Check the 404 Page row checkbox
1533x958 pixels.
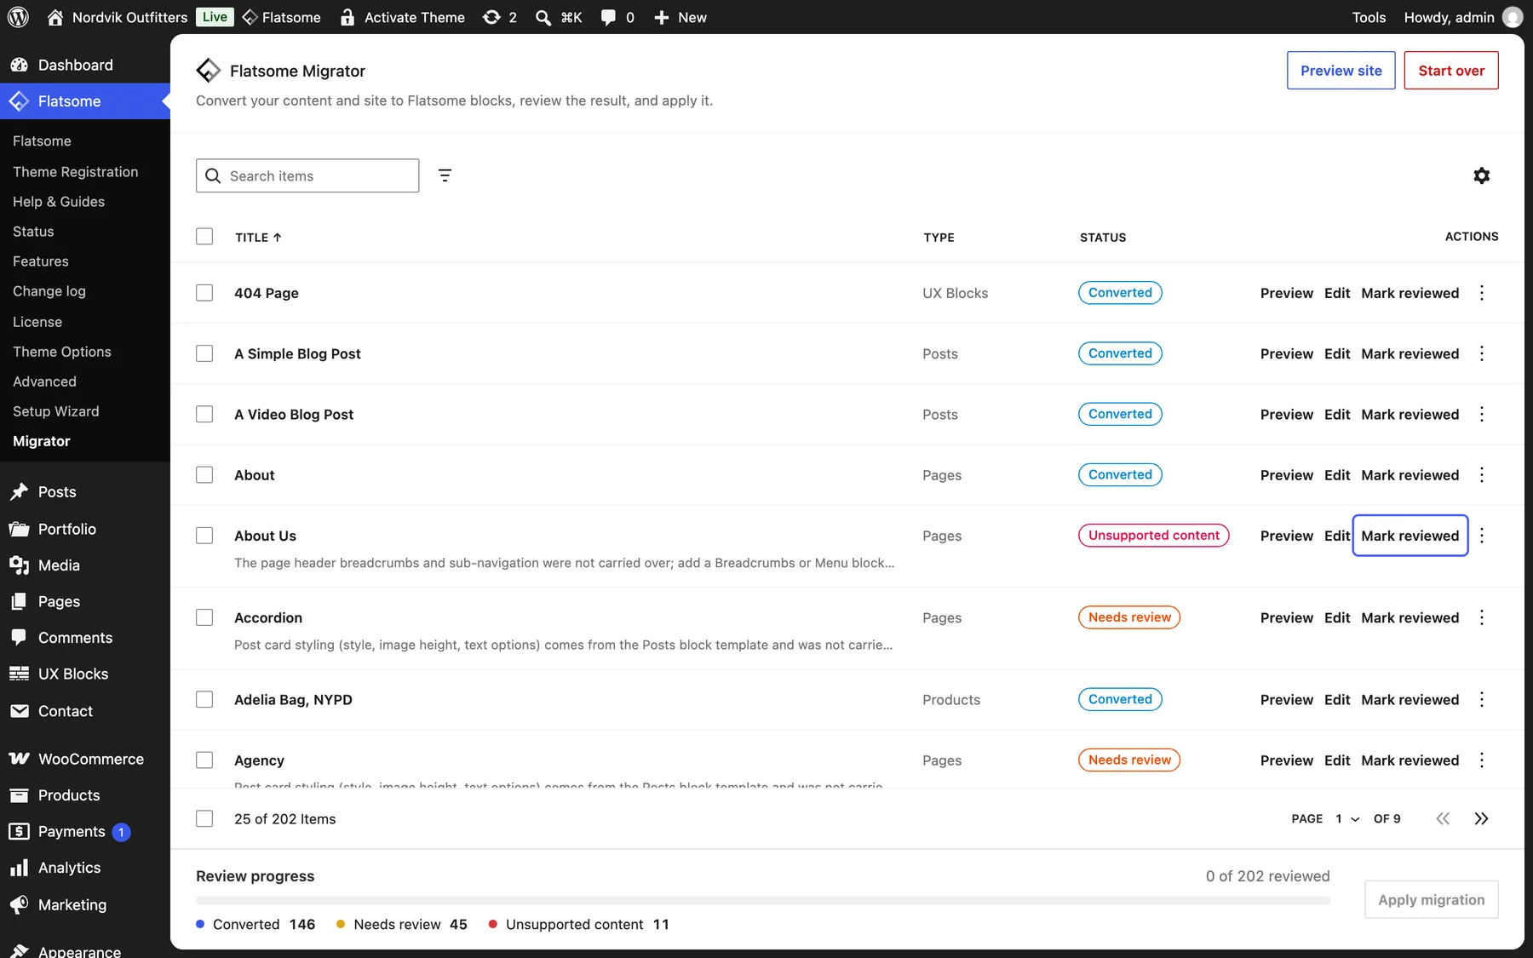204,293
